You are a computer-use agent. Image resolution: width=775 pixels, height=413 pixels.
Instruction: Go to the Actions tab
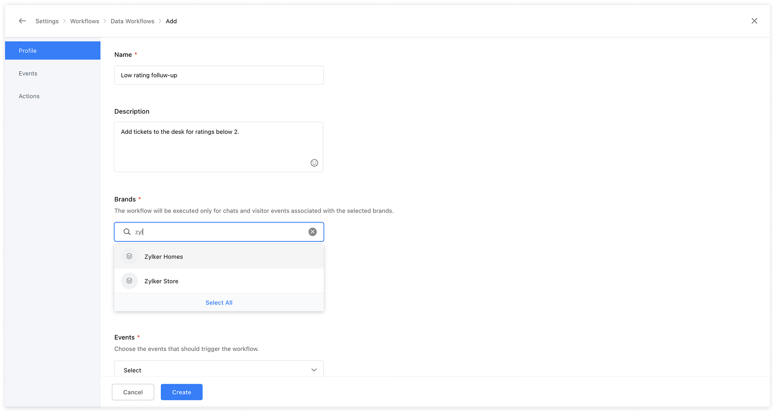pyautogui.click(x=29, y=96)
